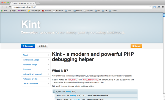Click the screen capture extension icon
This screenshot has width=165, height=100.
pos(155,7)
